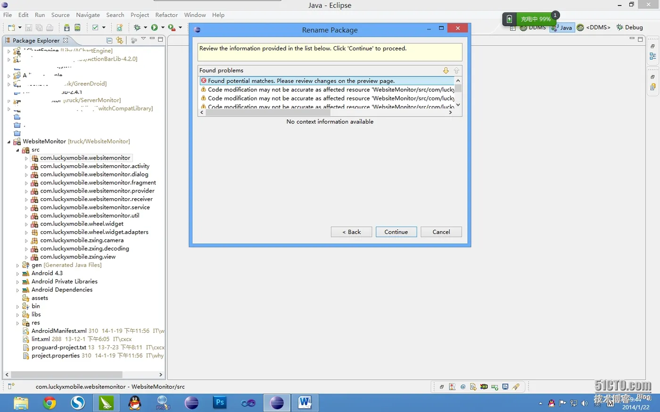This screenshot has height=412, width=660.
Task: Open the External Tools dropdown arrow
Action: point(180,27)
